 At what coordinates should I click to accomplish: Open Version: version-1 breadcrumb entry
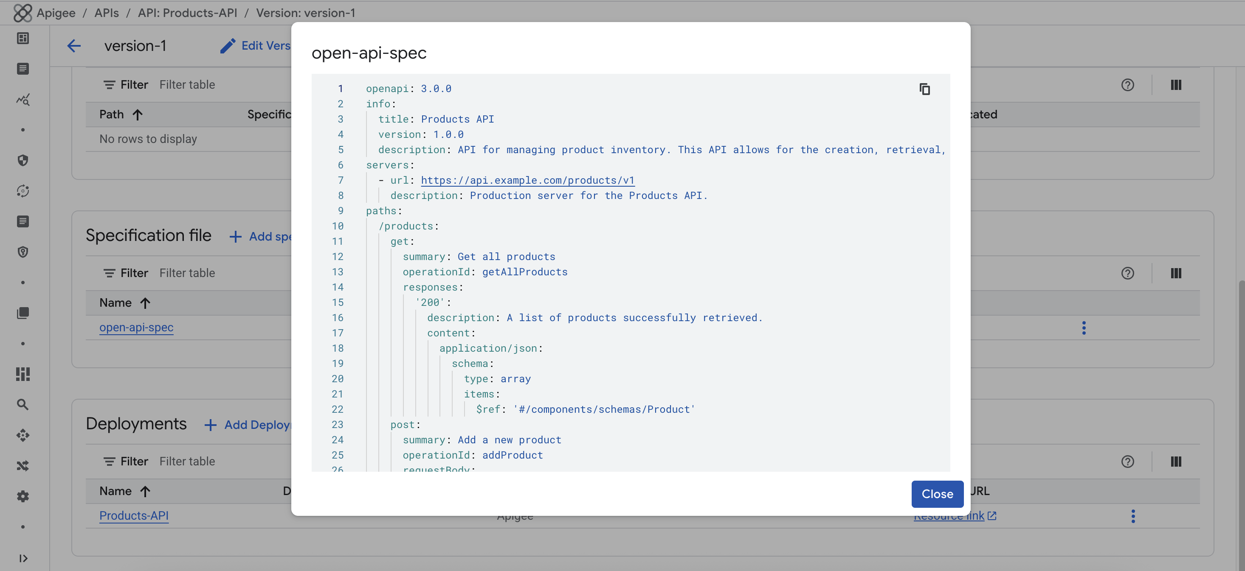click(x=306, y=13)
